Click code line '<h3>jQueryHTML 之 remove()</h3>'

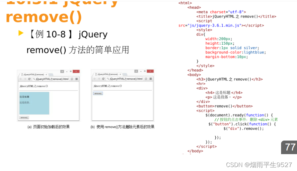(230, 79)
